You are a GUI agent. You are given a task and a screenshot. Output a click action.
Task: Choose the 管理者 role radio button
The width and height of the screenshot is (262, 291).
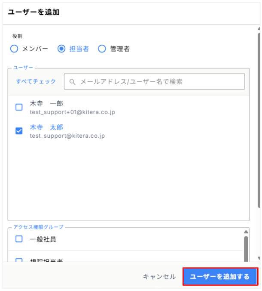tap(102, 49)
